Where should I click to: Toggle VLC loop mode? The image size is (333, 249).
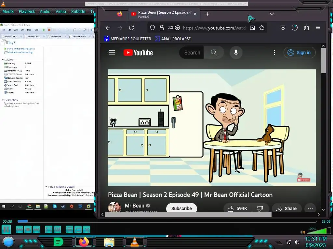pos(78,230)
